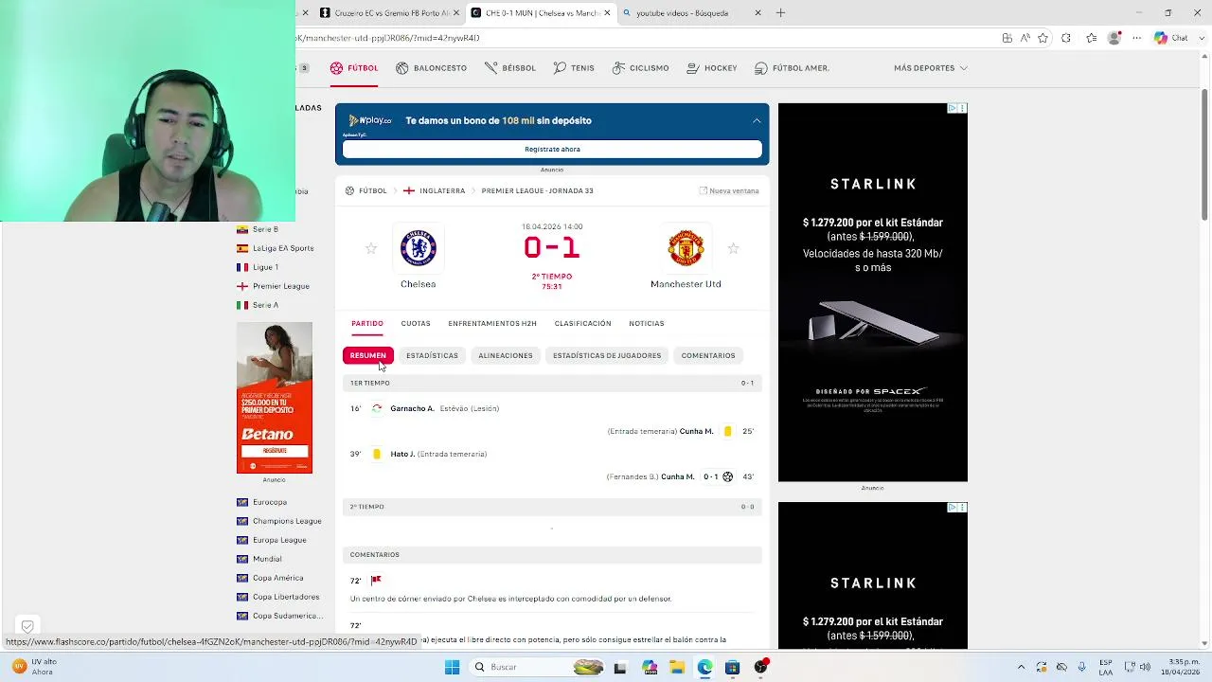Open the Baloncesto sport category
This screenshot has height=682, width=1212.
tap(431, 68)
